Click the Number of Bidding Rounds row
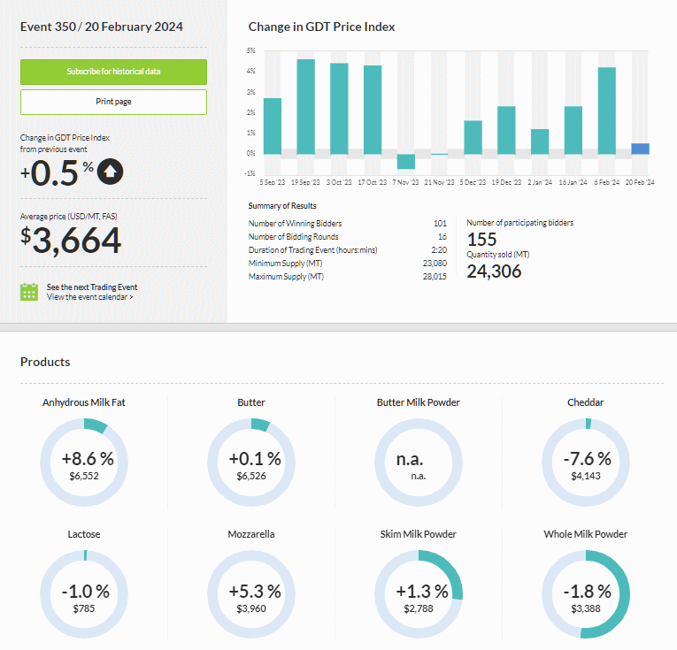 348,237
